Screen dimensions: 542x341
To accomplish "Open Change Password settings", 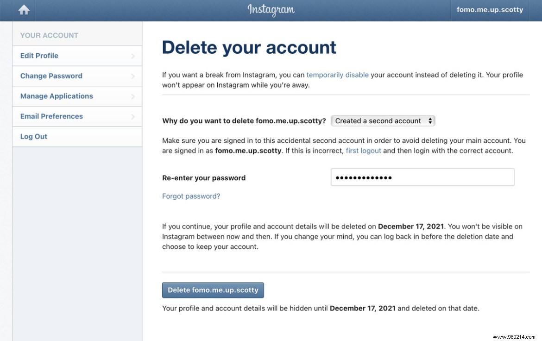I will coord(51,76).
